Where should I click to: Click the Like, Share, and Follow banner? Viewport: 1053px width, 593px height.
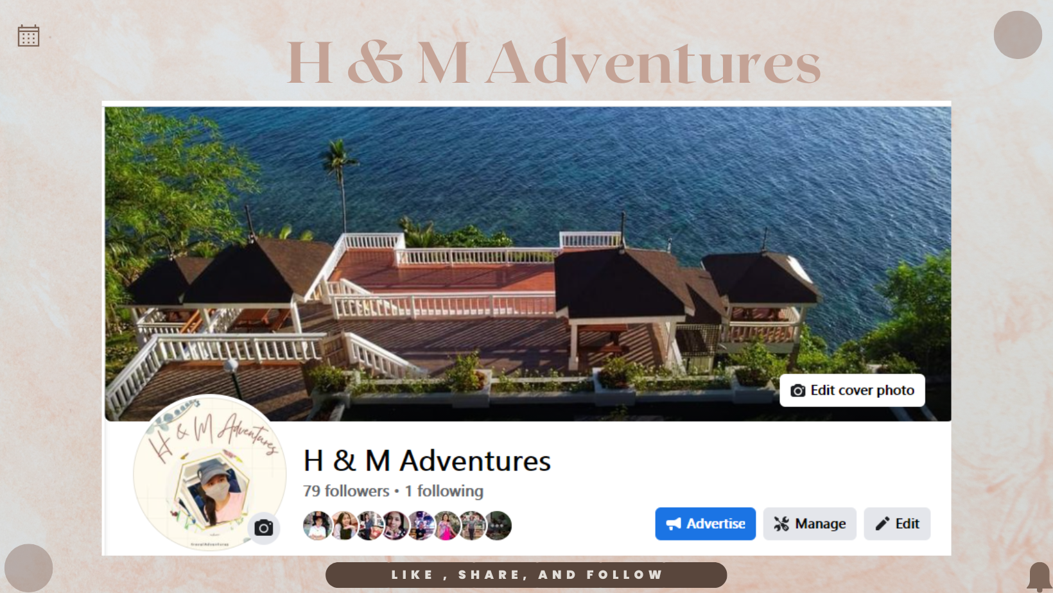click(x=526, y=575)
